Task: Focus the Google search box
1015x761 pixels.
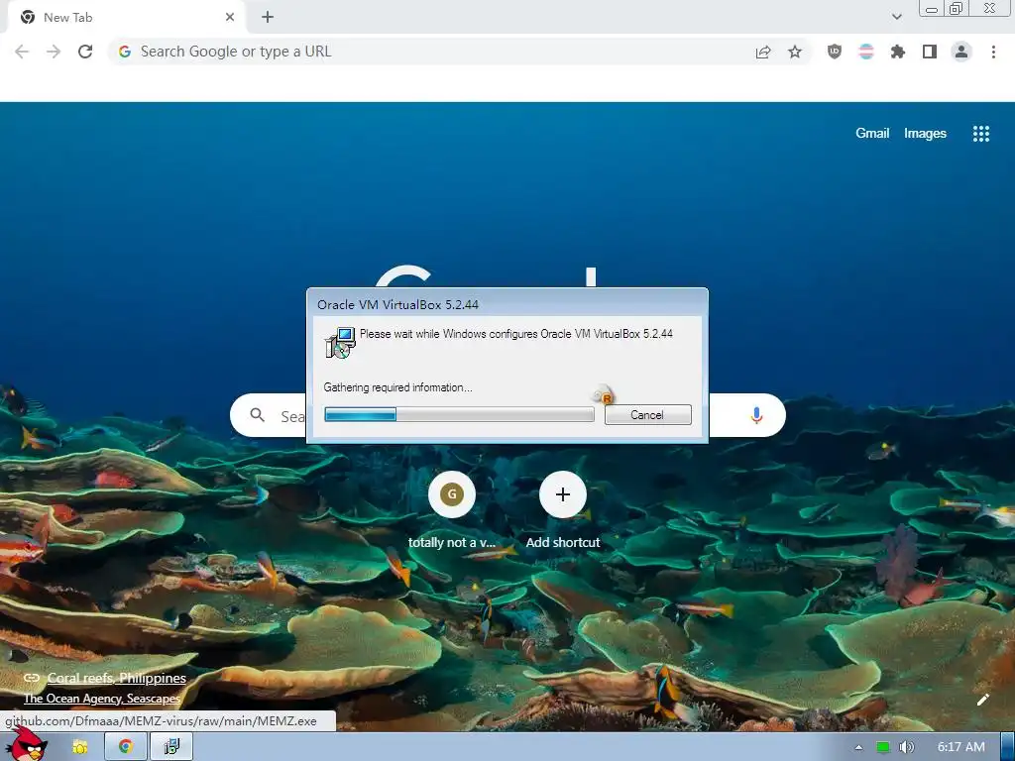Action: tap(508, 415)
